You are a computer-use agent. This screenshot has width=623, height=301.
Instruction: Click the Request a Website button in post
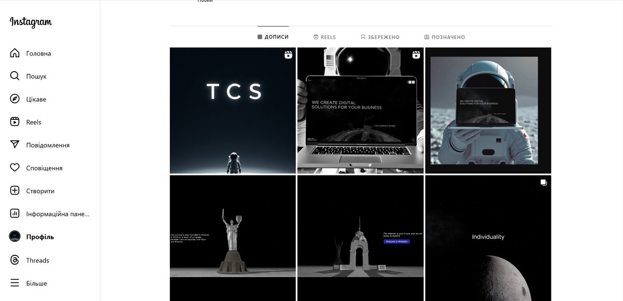coord(397,241)
